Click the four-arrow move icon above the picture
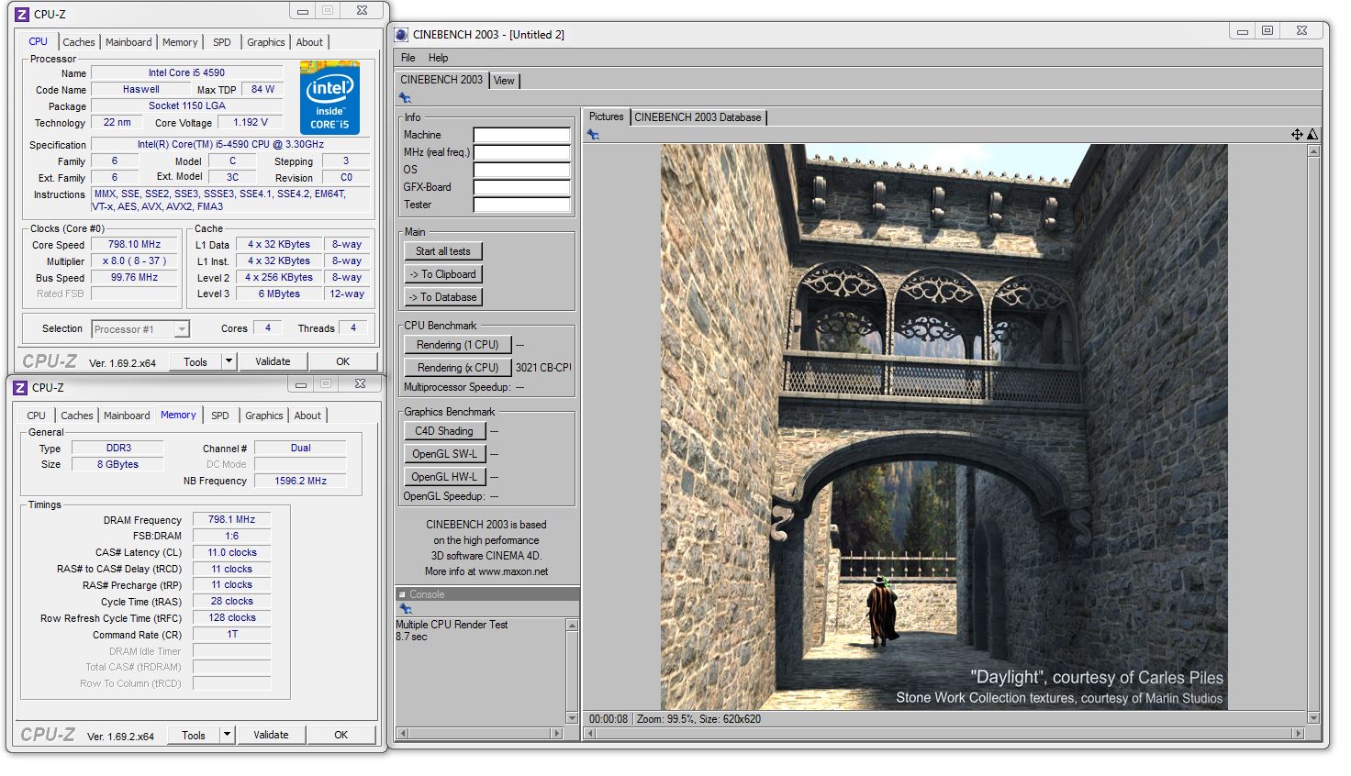 click(x=1297, y=134)
